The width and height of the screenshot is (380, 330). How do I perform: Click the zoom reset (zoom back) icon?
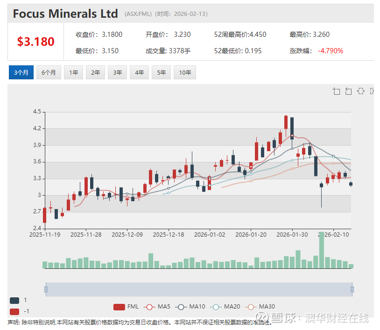pos(348,91)
